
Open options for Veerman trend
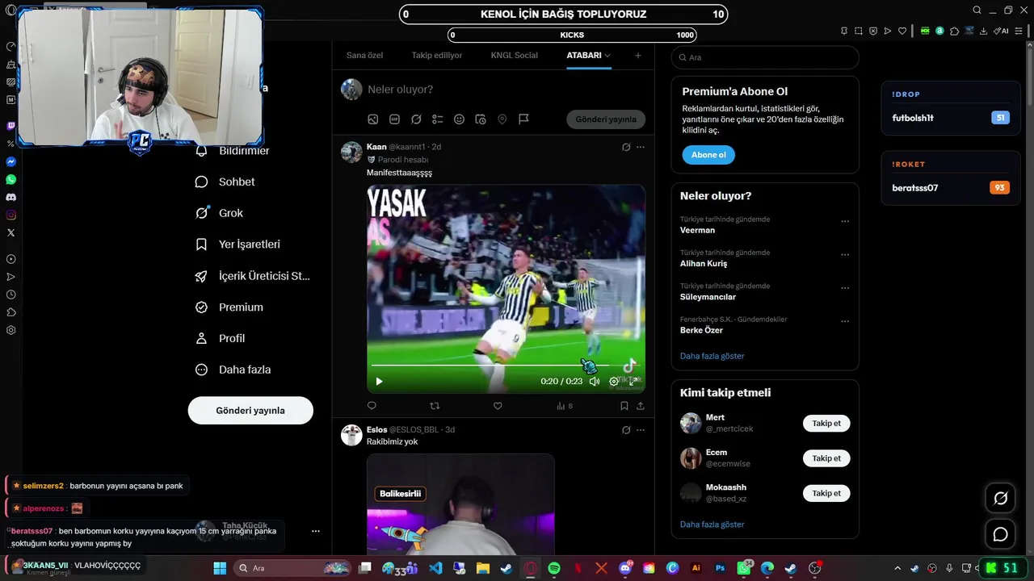click(845, 221)
